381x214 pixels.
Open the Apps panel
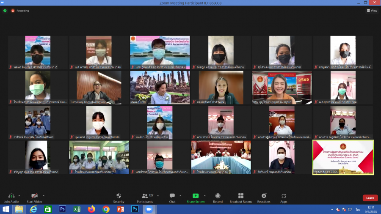coord(284,196)
